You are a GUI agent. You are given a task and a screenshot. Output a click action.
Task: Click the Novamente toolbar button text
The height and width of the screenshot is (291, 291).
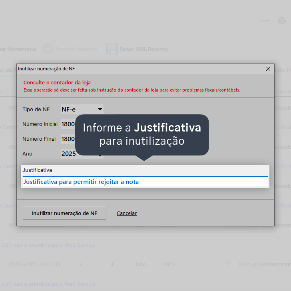[22, 49]
